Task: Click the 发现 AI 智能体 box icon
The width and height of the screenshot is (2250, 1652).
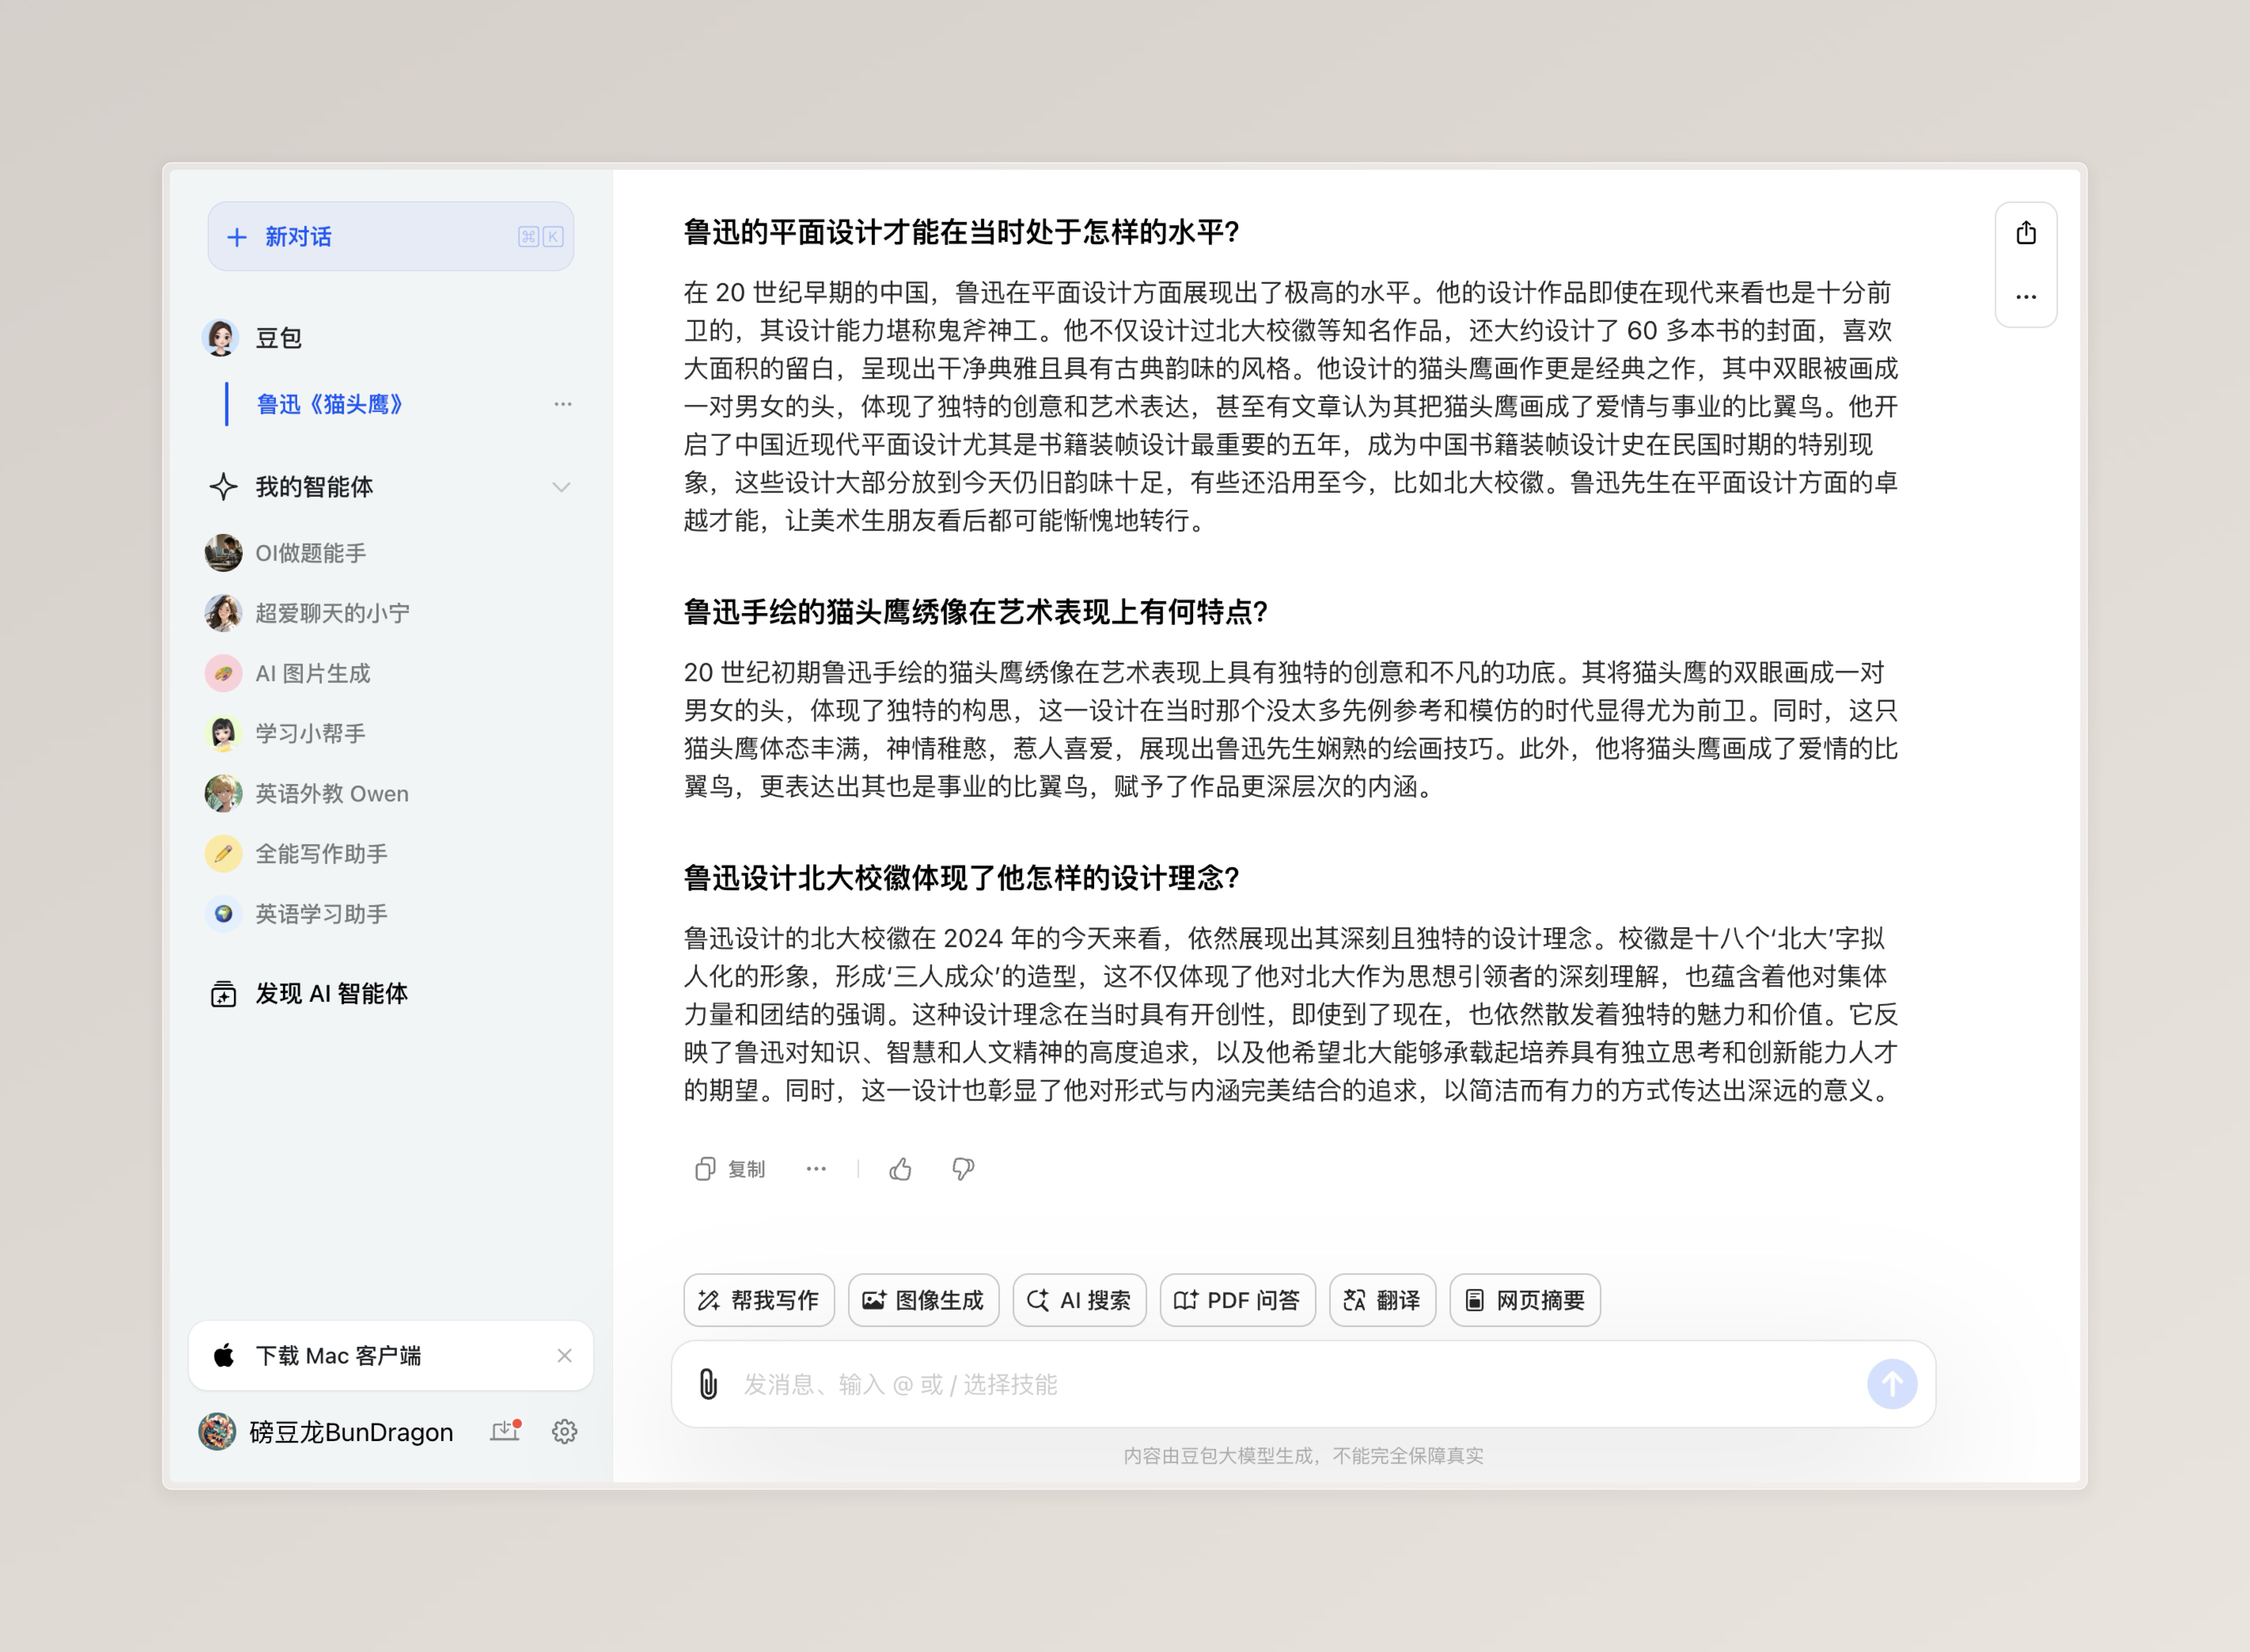Action: [x=223, y=994]
